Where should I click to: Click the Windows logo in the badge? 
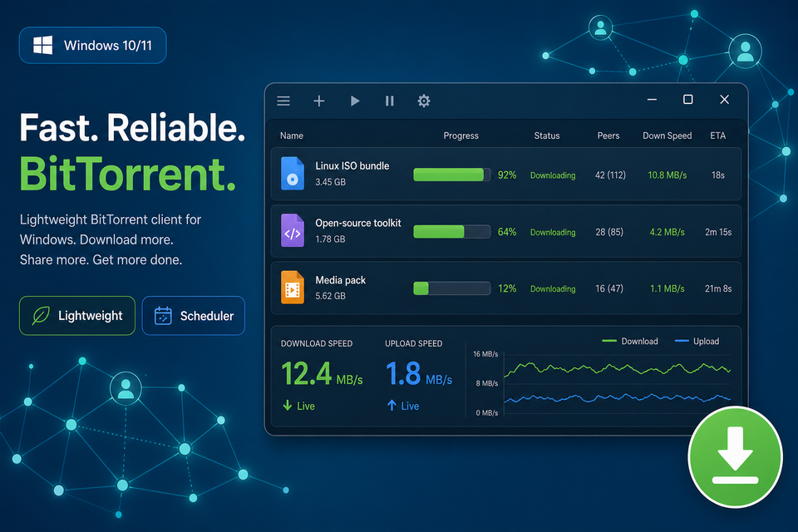[x=42, y=46]
